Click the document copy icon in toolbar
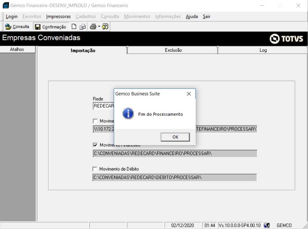 (x=83, y=27)
